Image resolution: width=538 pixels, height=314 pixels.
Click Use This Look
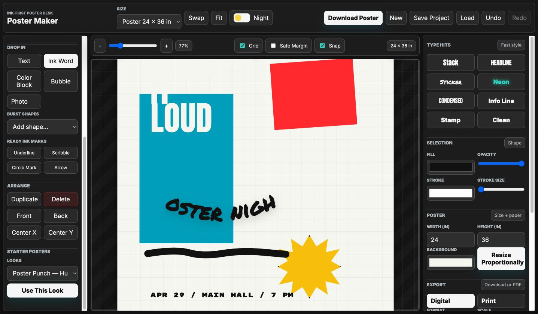42,290
